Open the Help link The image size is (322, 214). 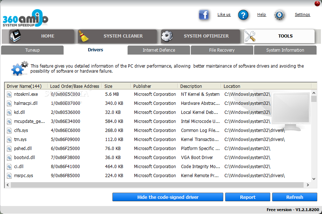[262, 14]
